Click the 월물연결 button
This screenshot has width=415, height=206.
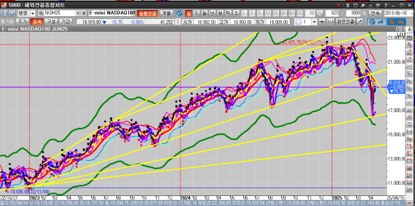coord(147,13)
